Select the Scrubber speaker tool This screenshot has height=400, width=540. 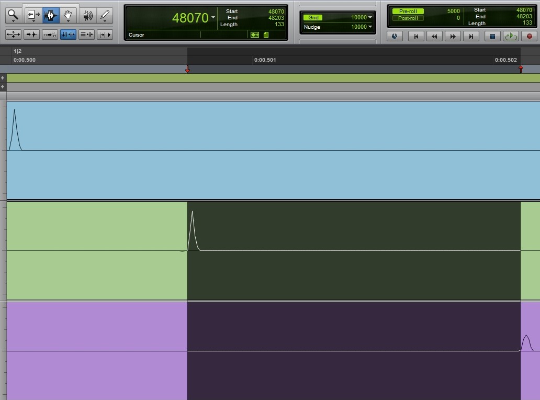point(88,15)
